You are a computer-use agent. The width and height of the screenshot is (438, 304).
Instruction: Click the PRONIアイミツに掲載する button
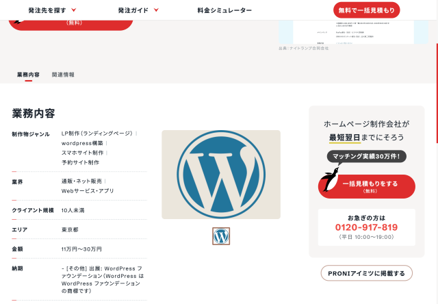click(x=366, y=273)
